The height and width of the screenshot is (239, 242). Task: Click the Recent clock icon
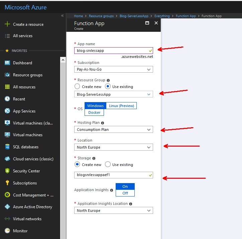7,99
